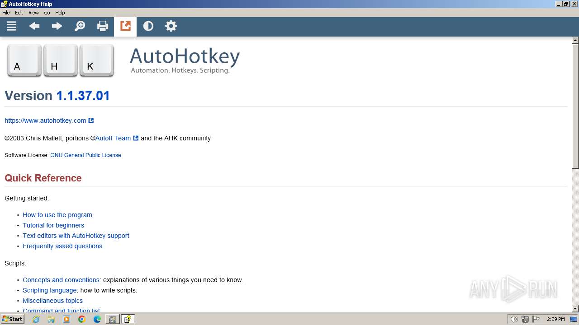Click the Show desktop tray button
Screen dimensions: 579x325
(x=574, y=319)
